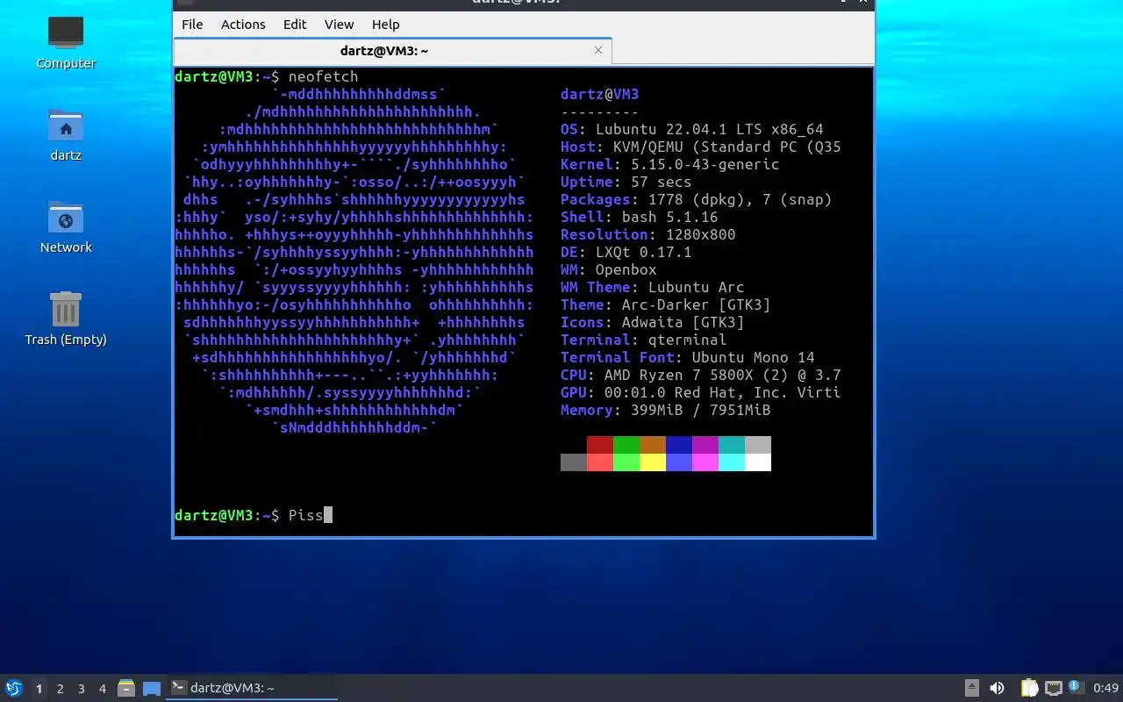Click the Terminal Font 'Ubuntu Mono 14' text
Screen dimensions: 1123x702
754,357
